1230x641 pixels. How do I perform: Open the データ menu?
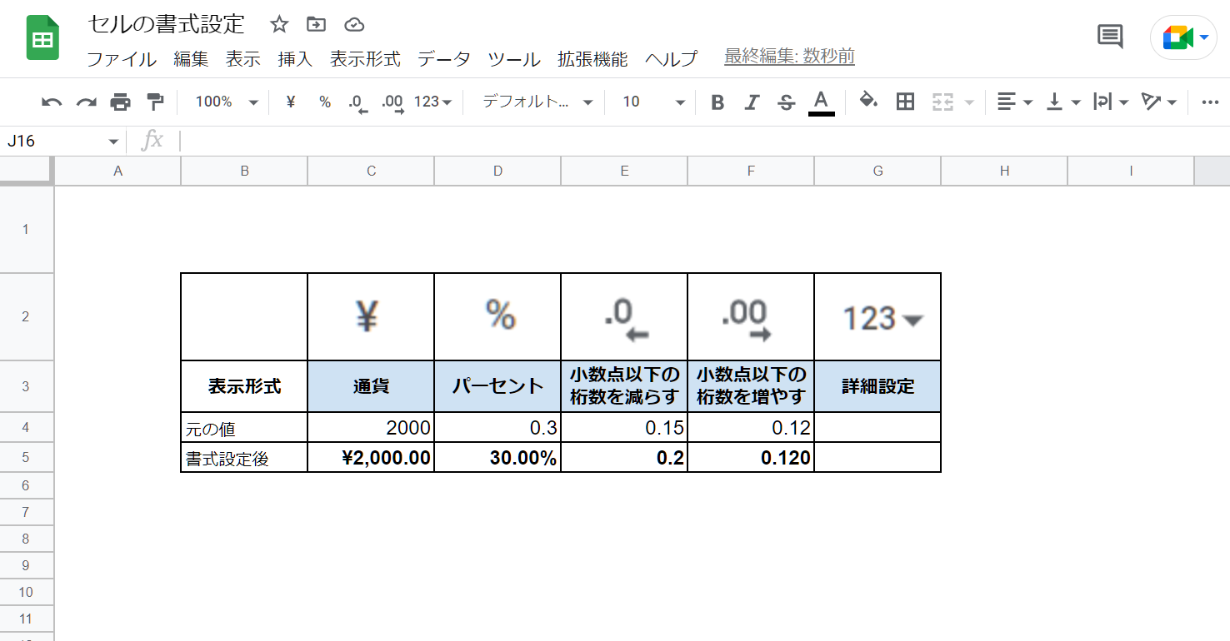click(x=444, y=59)
